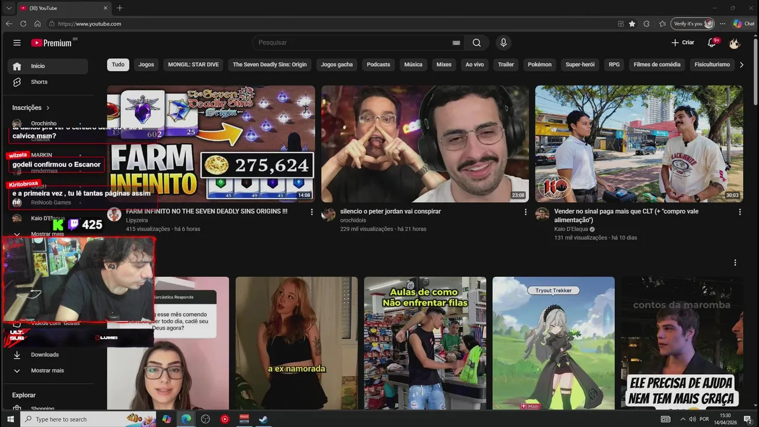Open the Shorts shelf three-dots menu
The image size is (759, 427).
tap(735, 262)
